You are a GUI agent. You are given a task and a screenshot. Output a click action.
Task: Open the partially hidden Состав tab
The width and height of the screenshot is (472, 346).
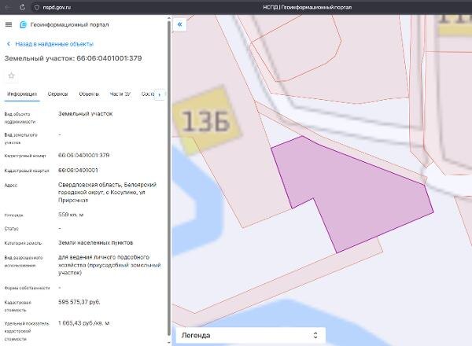pyautogui.click(x=148, y=94)
